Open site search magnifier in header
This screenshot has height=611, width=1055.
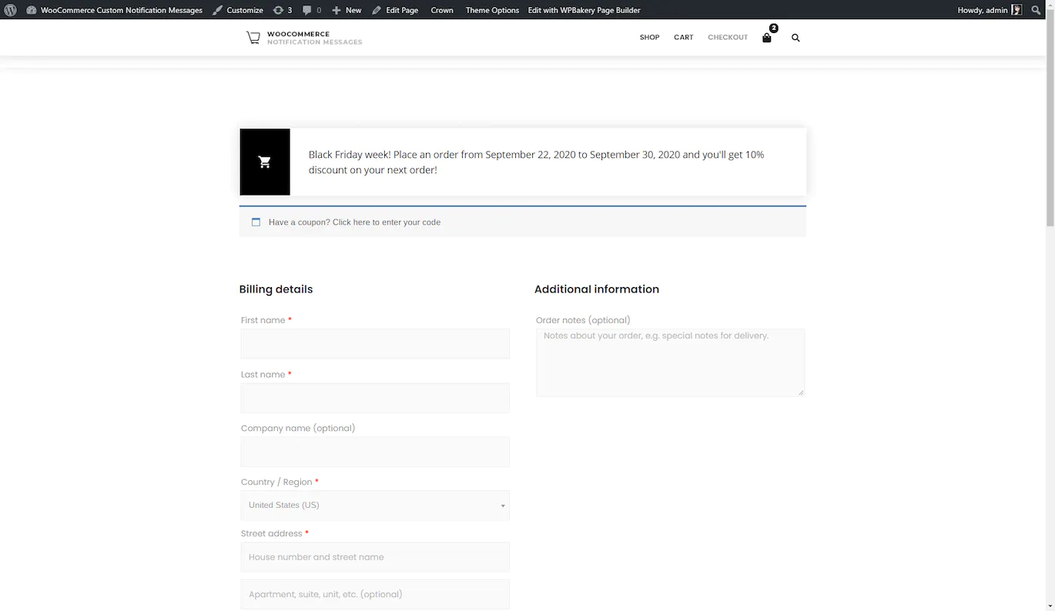pos(795,38)
